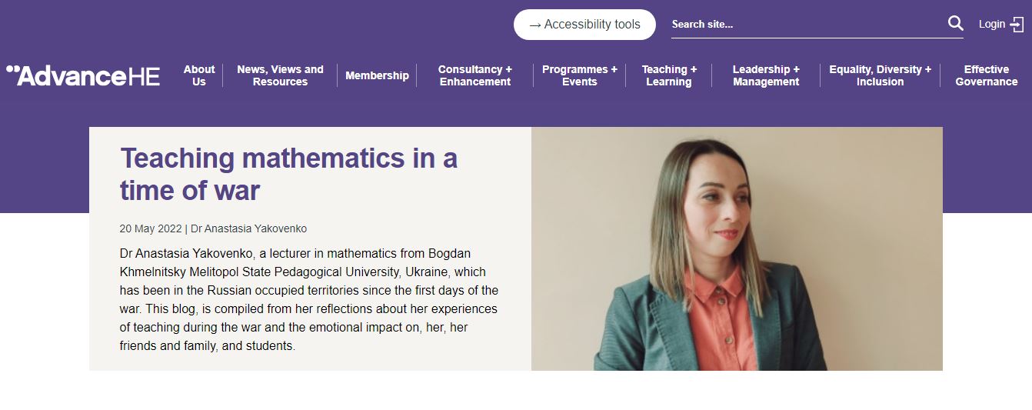The height and width of the screenshot is (410, 1032).
Task: Open the Login link
Action: (x=992, y=24)
